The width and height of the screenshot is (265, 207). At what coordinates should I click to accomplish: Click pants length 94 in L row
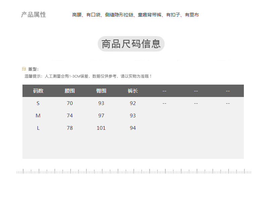click(x=133, y=128)
